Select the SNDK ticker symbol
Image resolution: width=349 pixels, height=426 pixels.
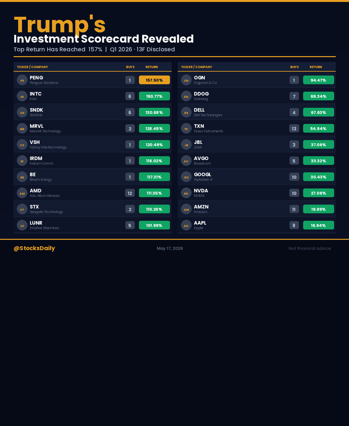[x=36, y=110]
